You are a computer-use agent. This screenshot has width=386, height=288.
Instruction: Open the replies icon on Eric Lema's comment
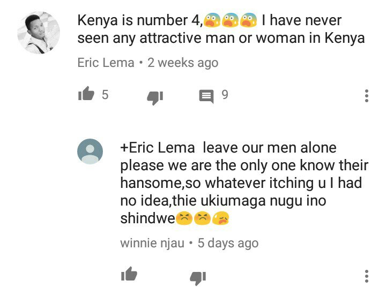point(206,96)
